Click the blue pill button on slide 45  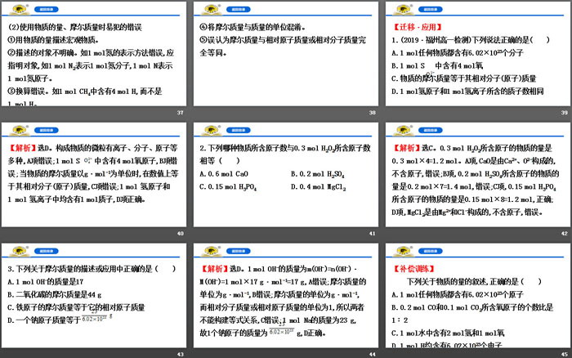coord(431,251)
